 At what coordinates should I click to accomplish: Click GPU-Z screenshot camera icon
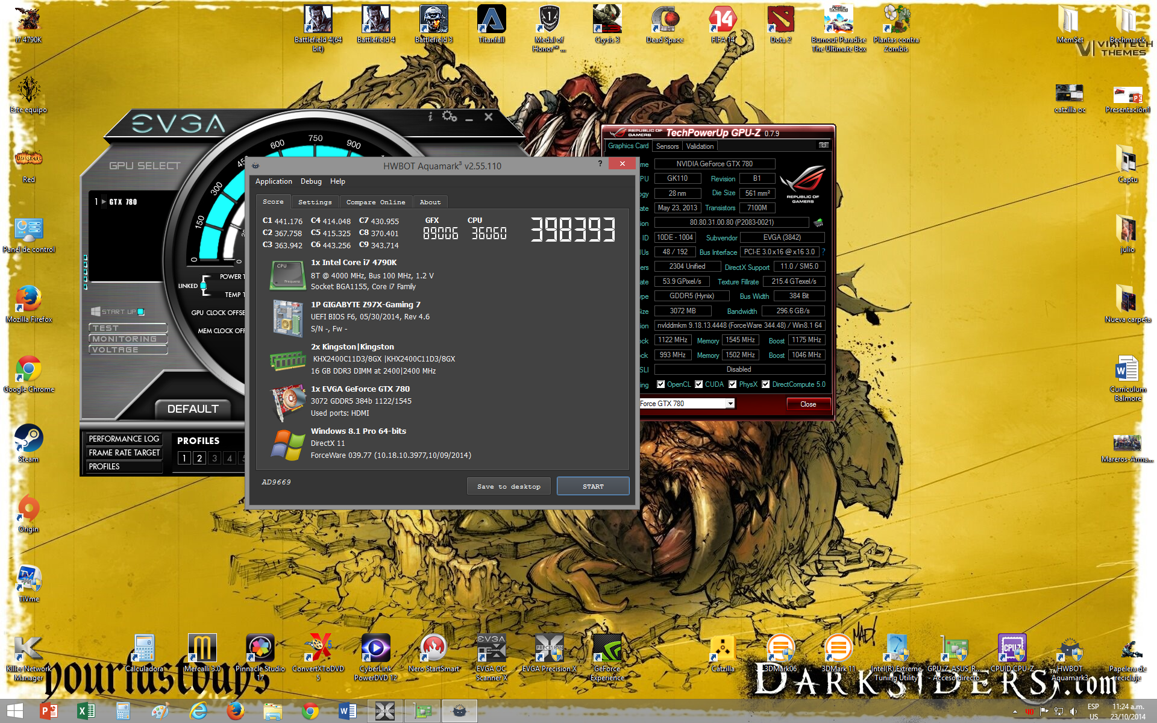(x=823, y=145)
